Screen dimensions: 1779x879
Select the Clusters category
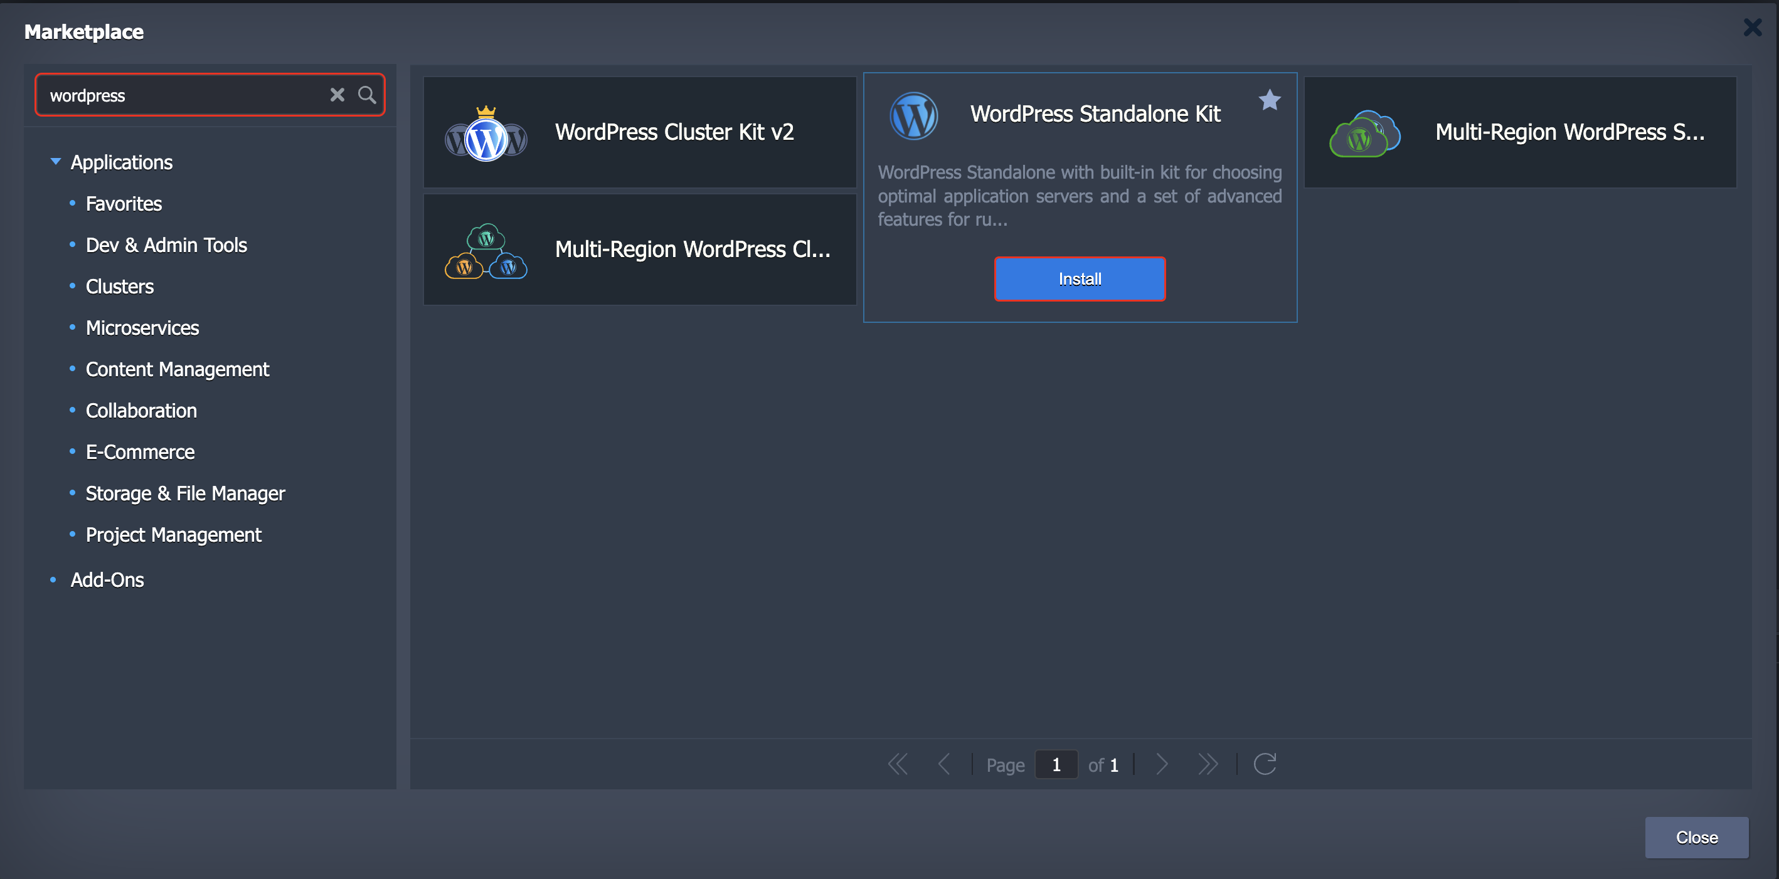119,287
